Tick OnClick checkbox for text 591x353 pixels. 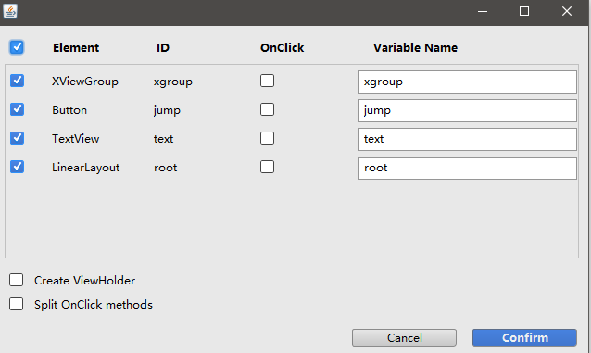coord(267,138)
